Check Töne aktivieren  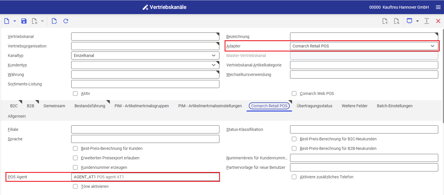pos(76,186)
